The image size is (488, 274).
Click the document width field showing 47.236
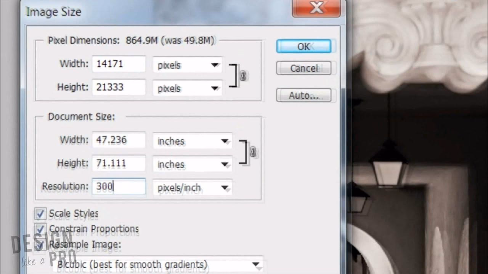click(x=119, y=140)
